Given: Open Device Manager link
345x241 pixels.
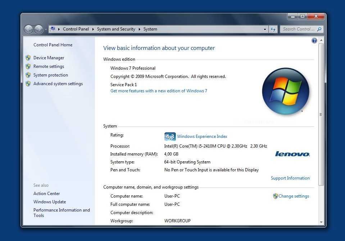Looking at the screenshot, I should click(x=49, y=58).
